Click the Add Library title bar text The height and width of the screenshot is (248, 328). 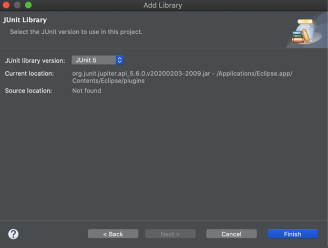pyautogui.click(x=163, y=5)
